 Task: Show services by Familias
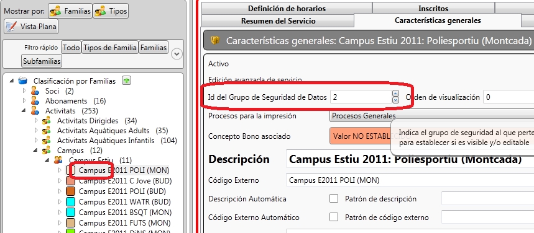pos(70,11)
